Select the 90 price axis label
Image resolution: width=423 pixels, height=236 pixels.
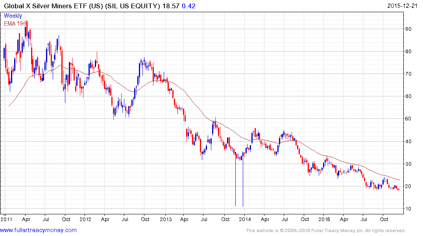pos(408,29)
